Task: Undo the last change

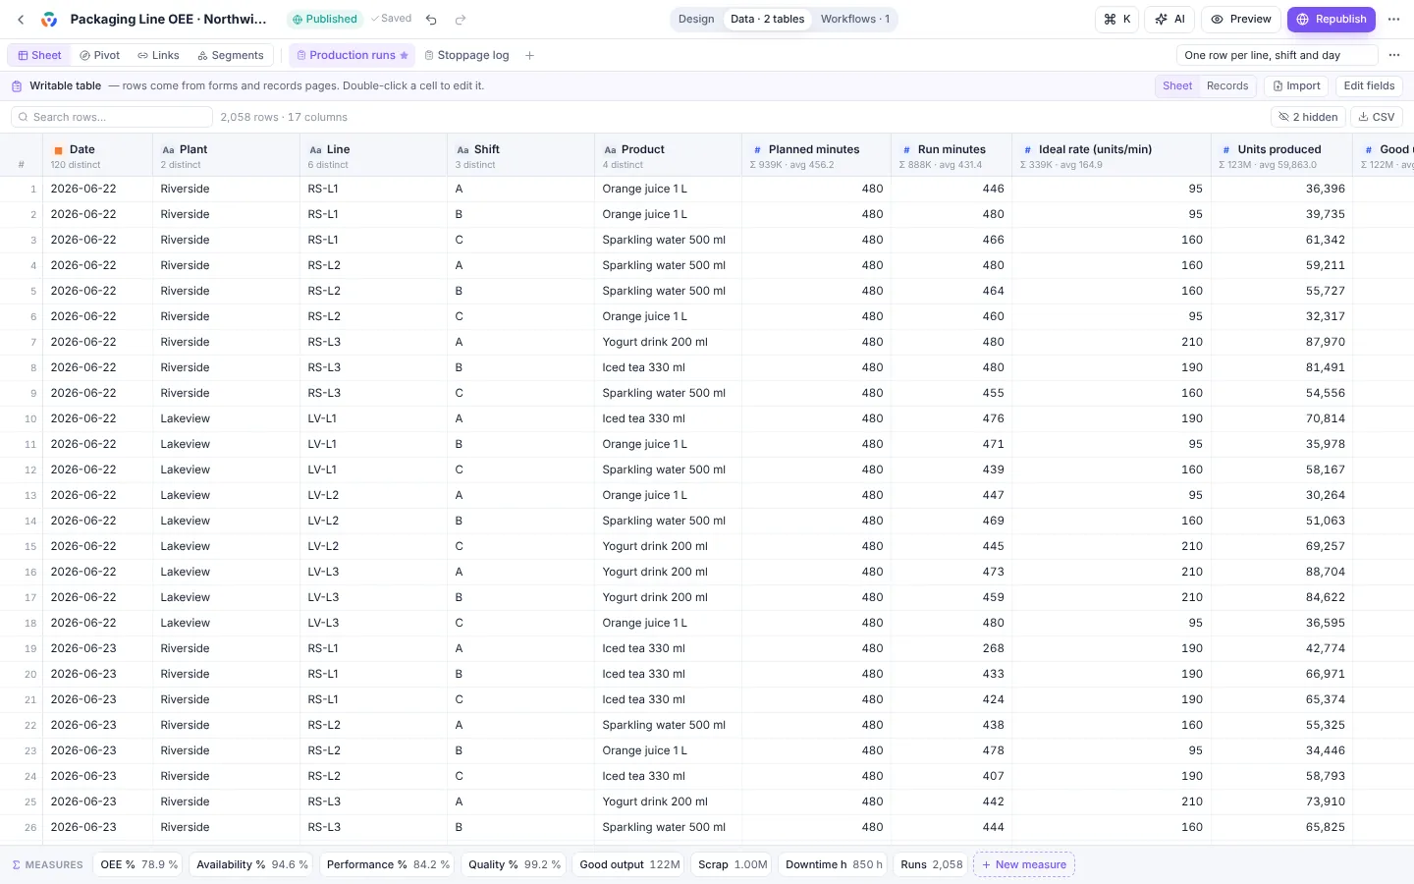Action: pyautogui.click(x=431, y=19)
